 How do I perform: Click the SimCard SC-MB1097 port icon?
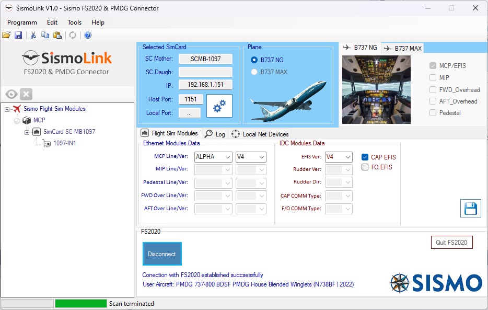click(x=37, y=132)
